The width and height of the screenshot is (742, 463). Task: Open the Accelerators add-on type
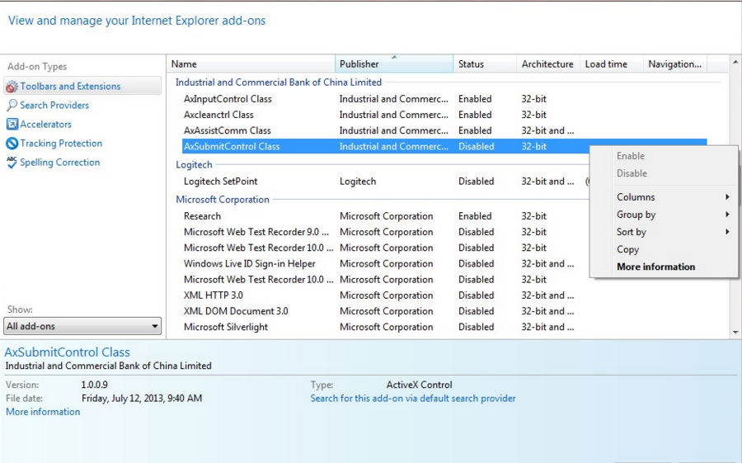46,124
